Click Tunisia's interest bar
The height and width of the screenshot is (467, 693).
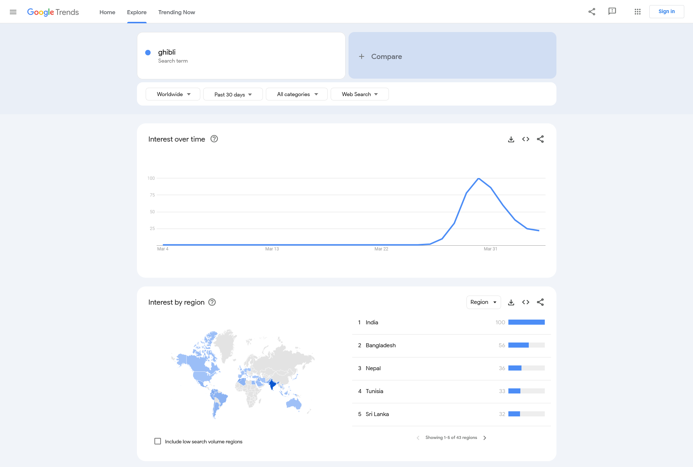(x=527, y=391)
